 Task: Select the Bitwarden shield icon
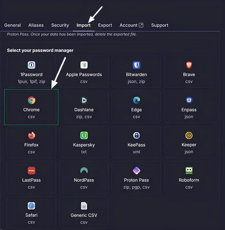click(x=136, y=65)
